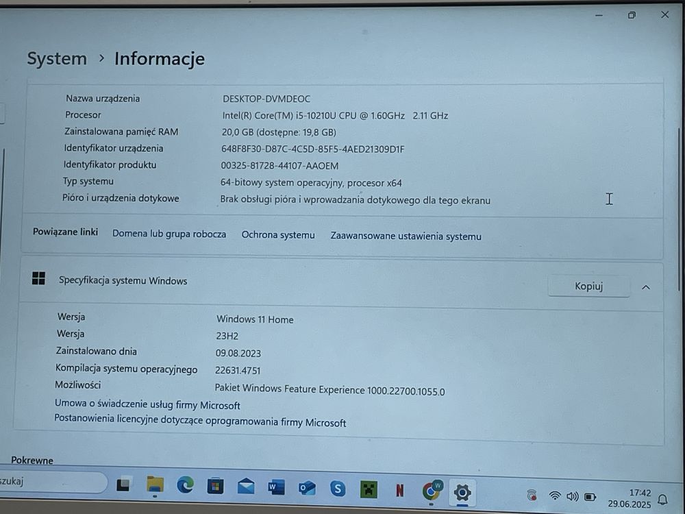
Task: Click the Informacje breadcrumb title
Action: pyautogui.click(x=160, y=59)
